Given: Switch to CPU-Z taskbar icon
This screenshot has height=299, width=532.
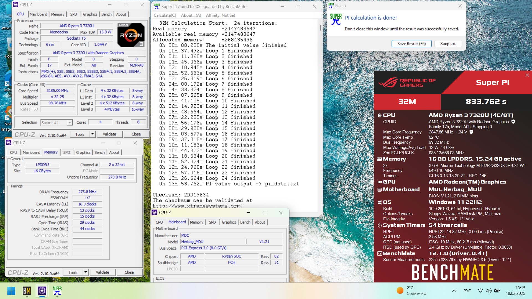Looking at the screenshot, I should [42, 291].
